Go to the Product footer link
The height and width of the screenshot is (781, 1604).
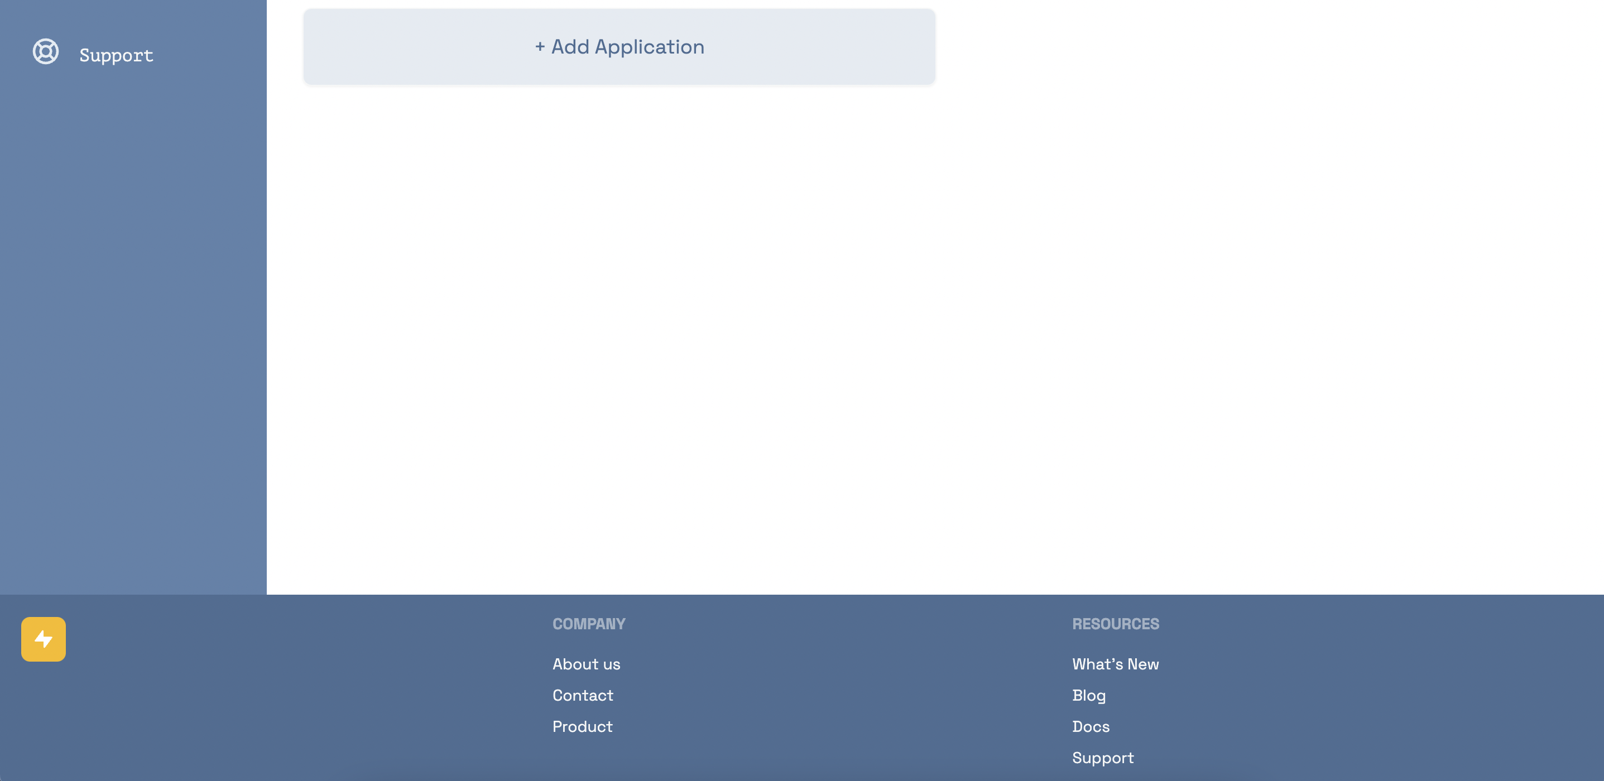point(582,726)
